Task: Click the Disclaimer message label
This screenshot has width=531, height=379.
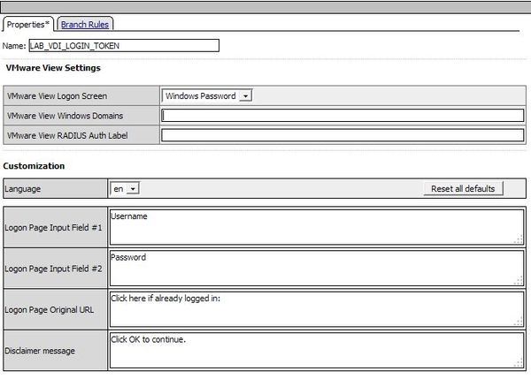Action: coord(40,351)
